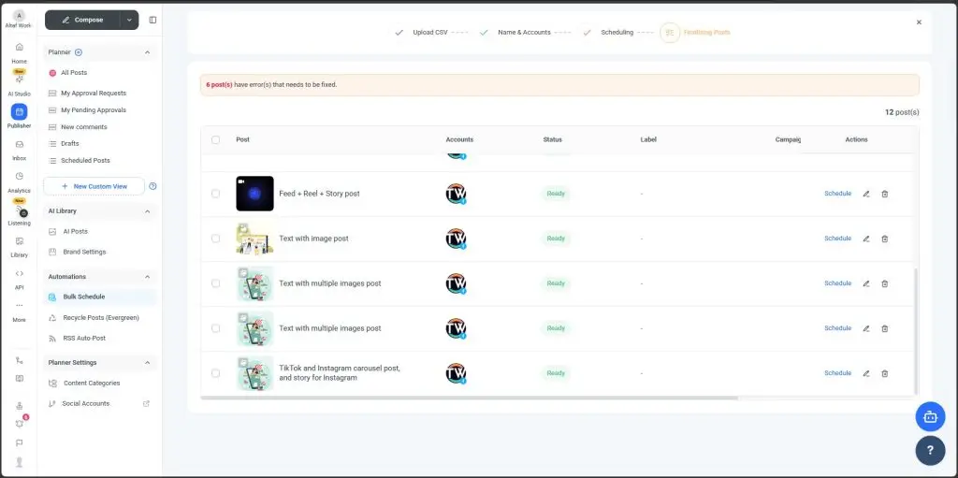This screenshot has height=478, width=958.
Task: Open Recycle Posts (Evergreen)
Action: click(101, 318)
